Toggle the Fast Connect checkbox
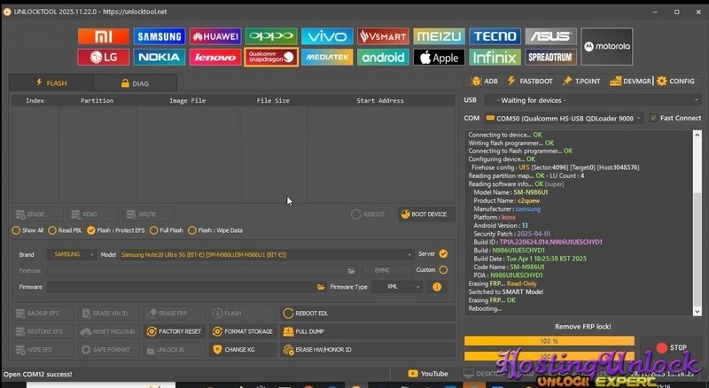This screenshot has width=709, height=388. point(653,118)
